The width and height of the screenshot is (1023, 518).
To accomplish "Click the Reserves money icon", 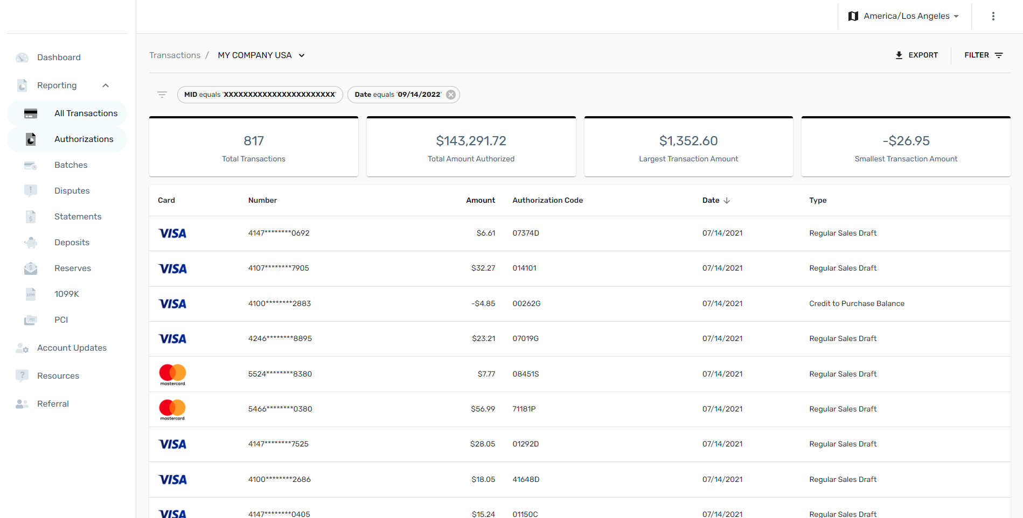I will [x=31, y=268].
